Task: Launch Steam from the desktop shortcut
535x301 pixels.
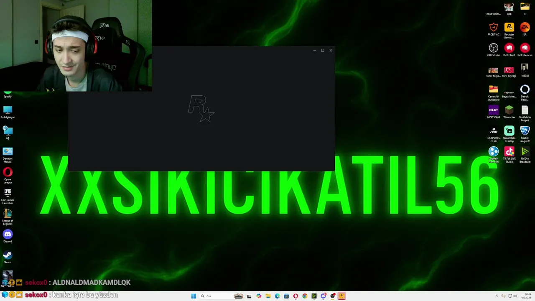Action: coord(8,257)
